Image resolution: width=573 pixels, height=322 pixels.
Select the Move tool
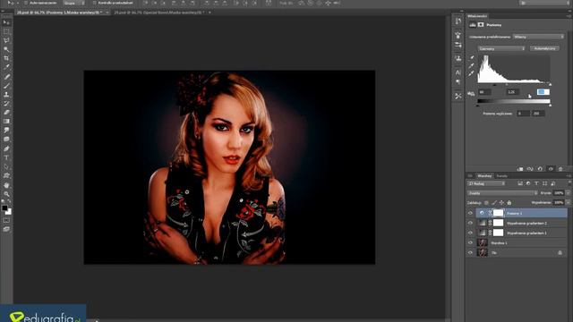pos(6,22)
